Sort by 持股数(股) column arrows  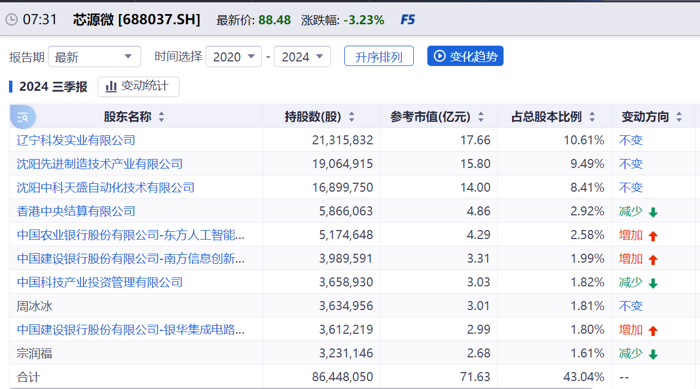point(352,117)
